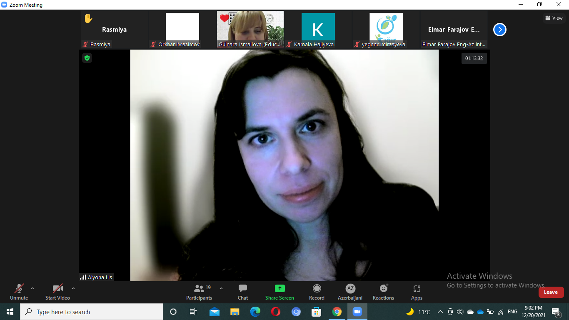
Task: Click the Azerbaijani interpretation icon
Action: click(350, 289)
